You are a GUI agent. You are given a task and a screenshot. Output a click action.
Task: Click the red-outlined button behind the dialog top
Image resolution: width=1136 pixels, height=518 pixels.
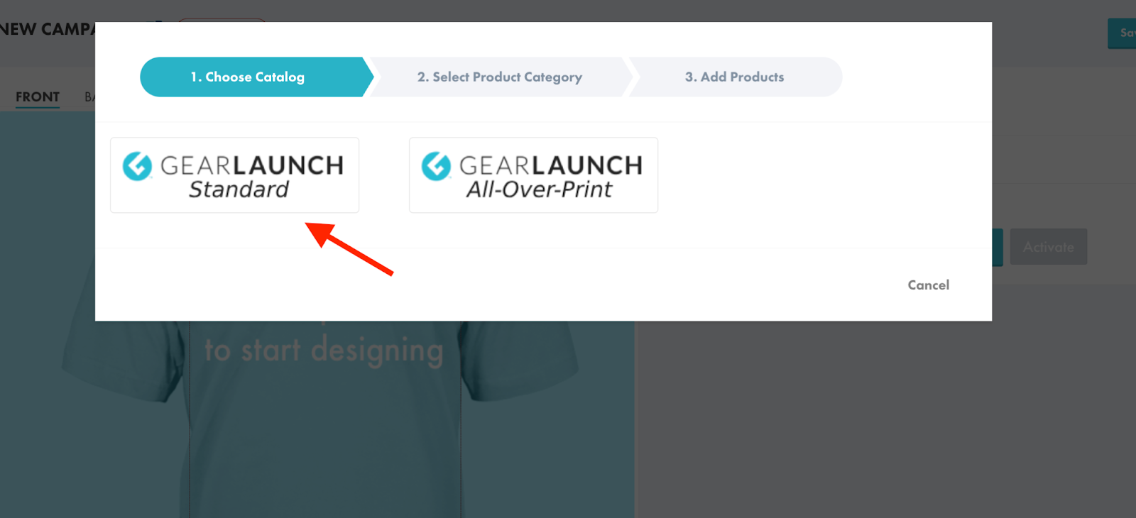tap(222, 21)
